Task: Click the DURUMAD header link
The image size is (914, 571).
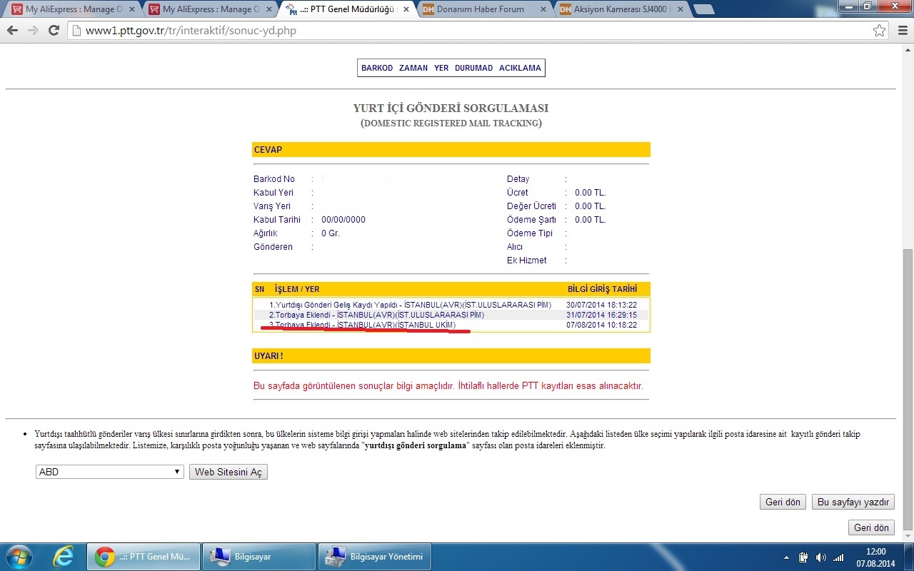Action: tap(473, 68)
